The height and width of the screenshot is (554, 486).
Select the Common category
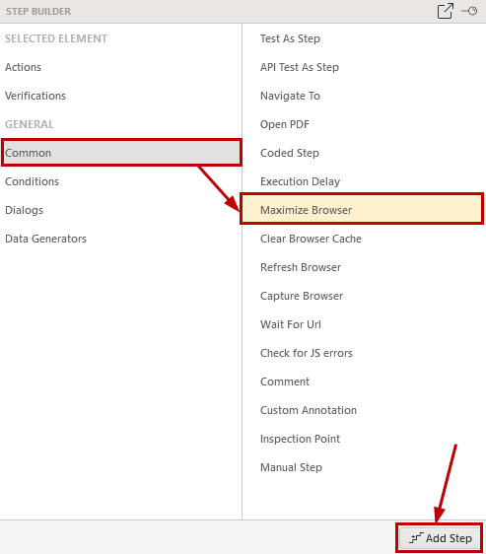click(x=121, y=153)
